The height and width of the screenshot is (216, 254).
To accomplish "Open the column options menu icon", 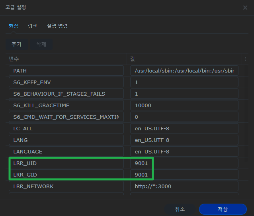I will click(x=245, y=59).
